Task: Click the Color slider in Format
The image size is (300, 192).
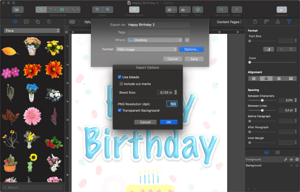Action: pos(272,62)
